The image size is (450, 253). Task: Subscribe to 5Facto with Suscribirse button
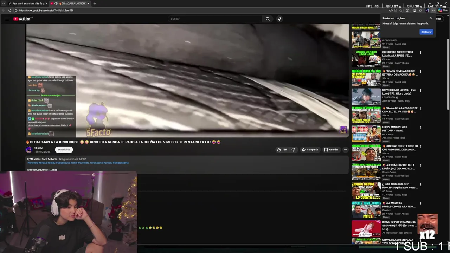(64, 150)
